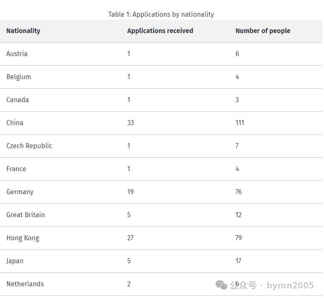Viewport: 324px width, 298px height.
Task: Click Germany's 76 number of people value
Action: pyautogui.click(x=239, y=192)
